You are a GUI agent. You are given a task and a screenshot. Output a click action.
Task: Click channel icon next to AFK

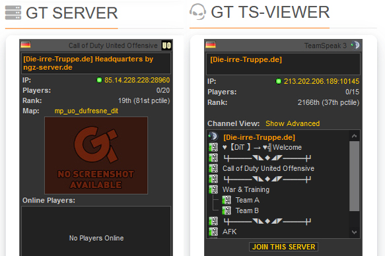pyautogui.click(x=213, y=232)
